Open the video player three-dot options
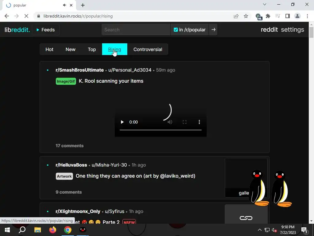The width and height of the screenshot is (314, 236). coord(199,122)
